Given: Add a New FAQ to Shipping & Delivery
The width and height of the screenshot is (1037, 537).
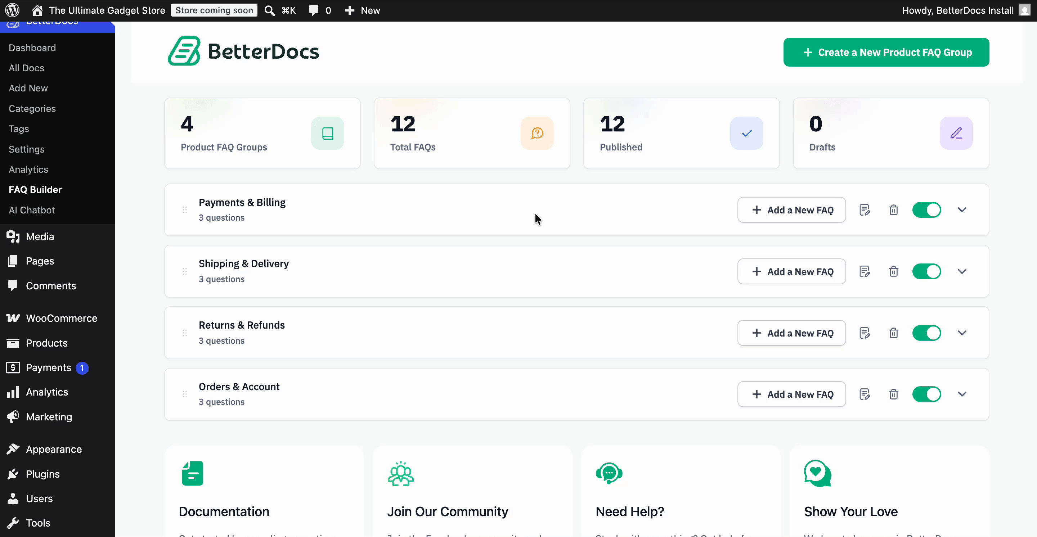Looking at the screenshot, I should [791, 271].
